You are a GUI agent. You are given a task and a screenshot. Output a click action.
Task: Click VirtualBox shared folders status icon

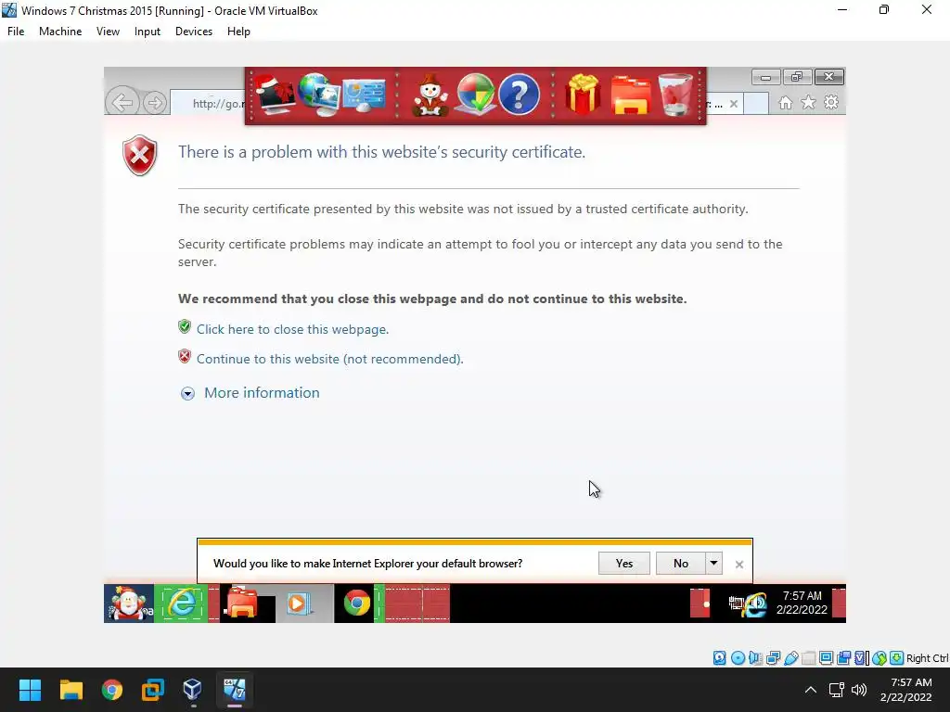[x=808, y=658]
